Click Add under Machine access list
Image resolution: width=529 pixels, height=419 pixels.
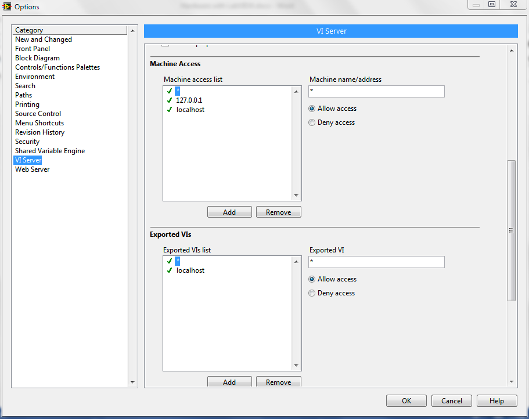pyautogui.click(x=229, y=212)
